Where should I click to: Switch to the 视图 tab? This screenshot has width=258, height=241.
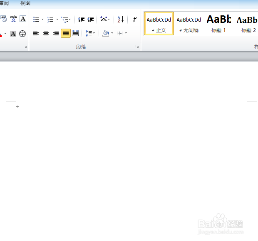(25, 3)
